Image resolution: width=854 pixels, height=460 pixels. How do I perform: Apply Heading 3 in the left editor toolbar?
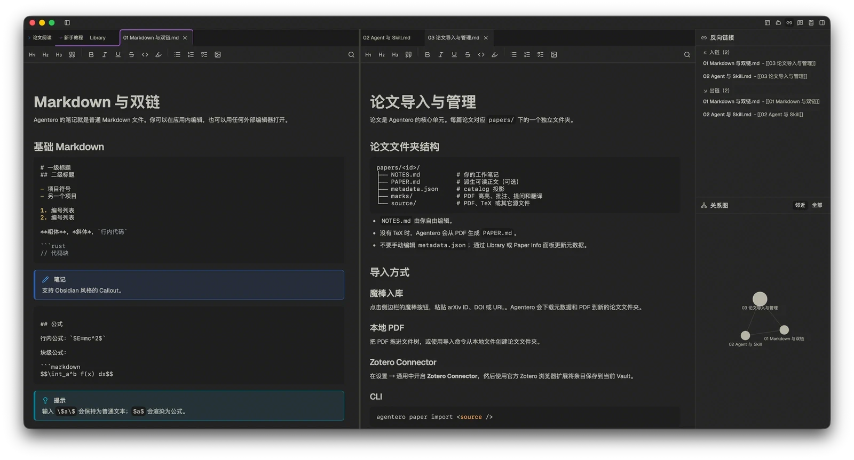(x=59, y=54)
